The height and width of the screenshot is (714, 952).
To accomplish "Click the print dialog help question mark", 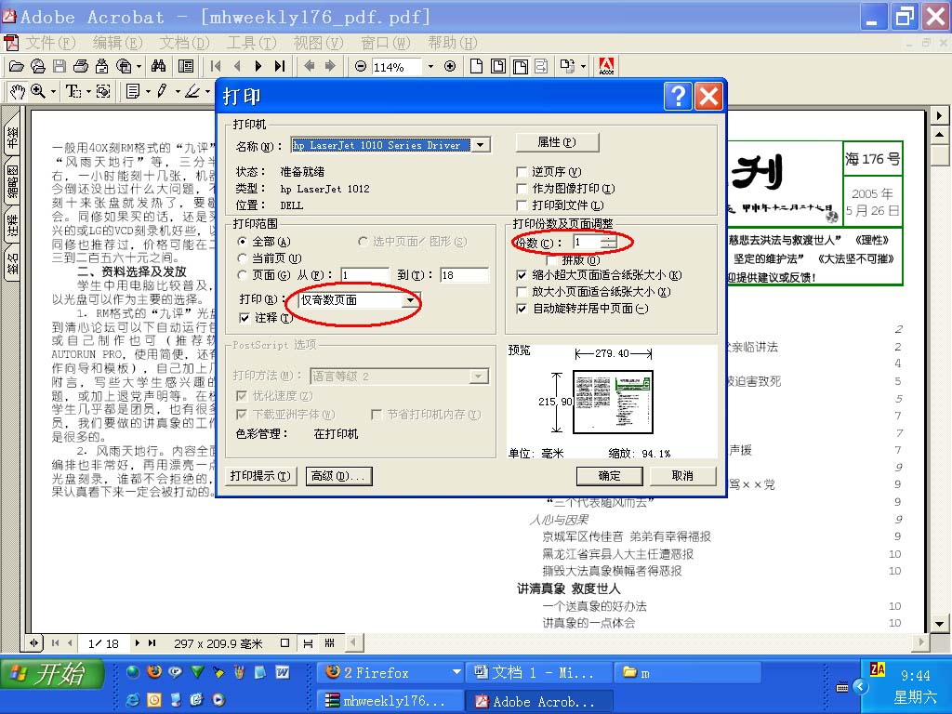I will coord(678,96).
